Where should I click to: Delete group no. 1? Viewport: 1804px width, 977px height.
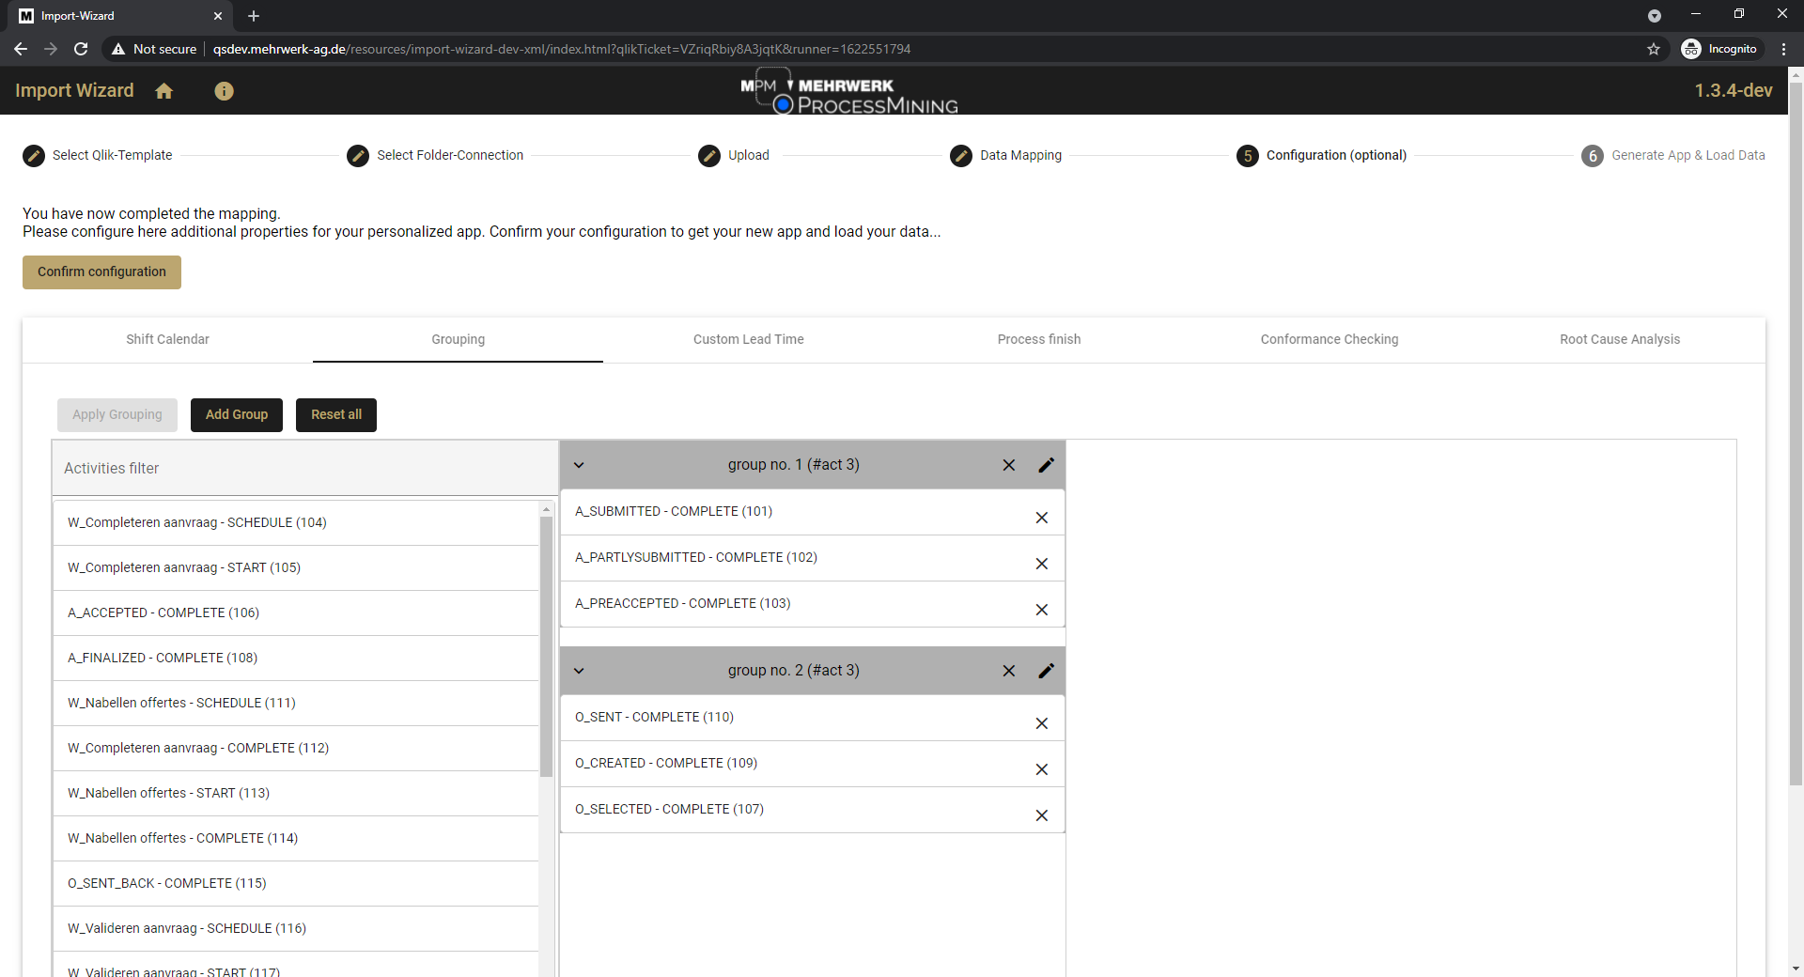[x=1009, y=465]
